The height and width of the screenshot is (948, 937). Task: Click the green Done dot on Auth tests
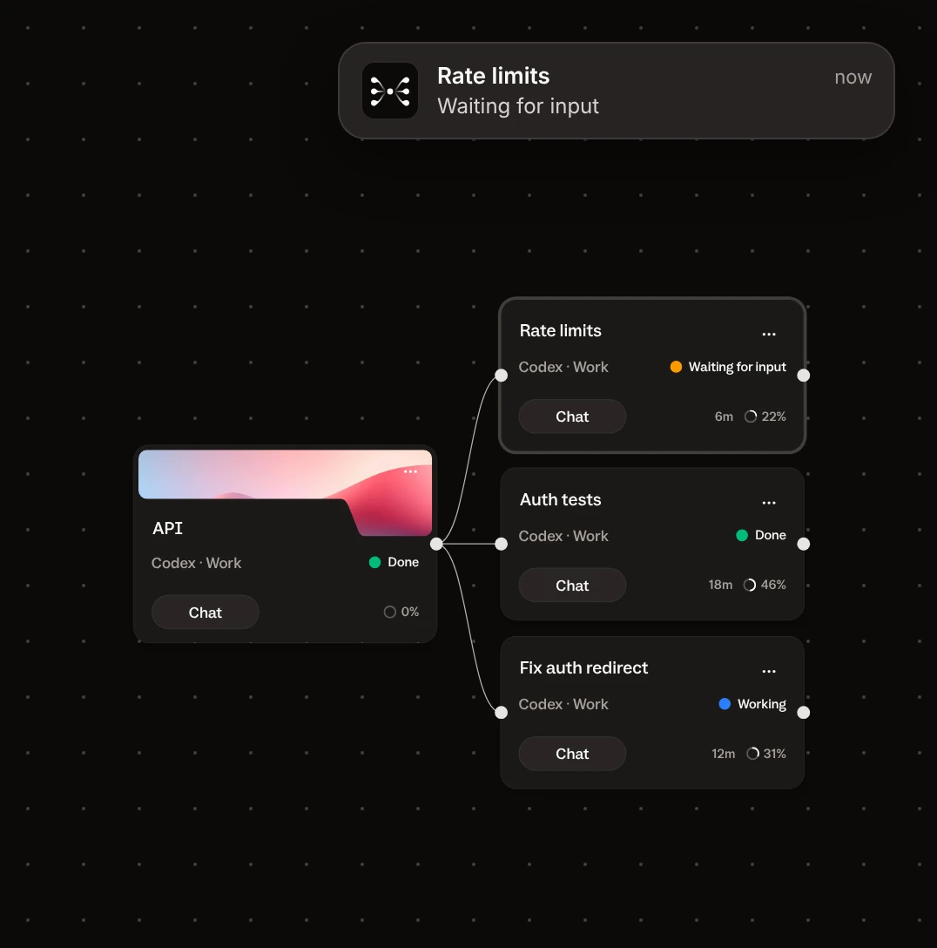point(742,535)
